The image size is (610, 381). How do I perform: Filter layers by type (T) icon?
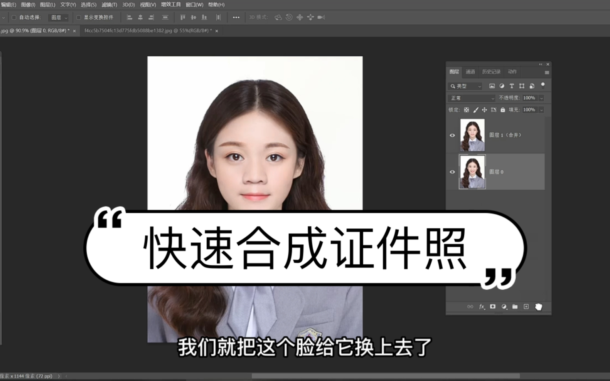coord(512,86)
